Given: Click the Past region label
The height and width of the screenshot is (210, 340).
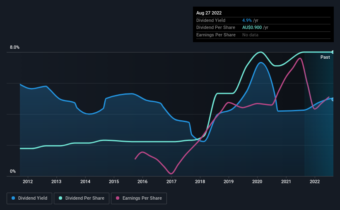Looking at the screenshot, I should coord(325,57).
